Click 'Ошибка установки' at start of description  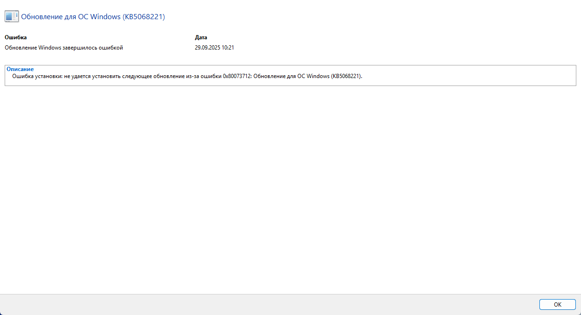click(x=36, y=76)
